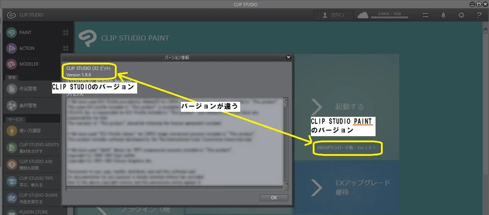The width and height of the screenshot is (489, 215).
Task: Click the ログイン button
Action: click(334, 15)
